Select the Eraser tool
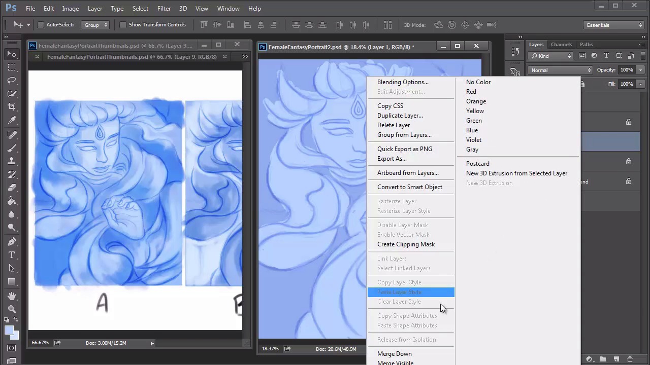The height and width of the screenshot is (365, 650). tap(12, 187)
